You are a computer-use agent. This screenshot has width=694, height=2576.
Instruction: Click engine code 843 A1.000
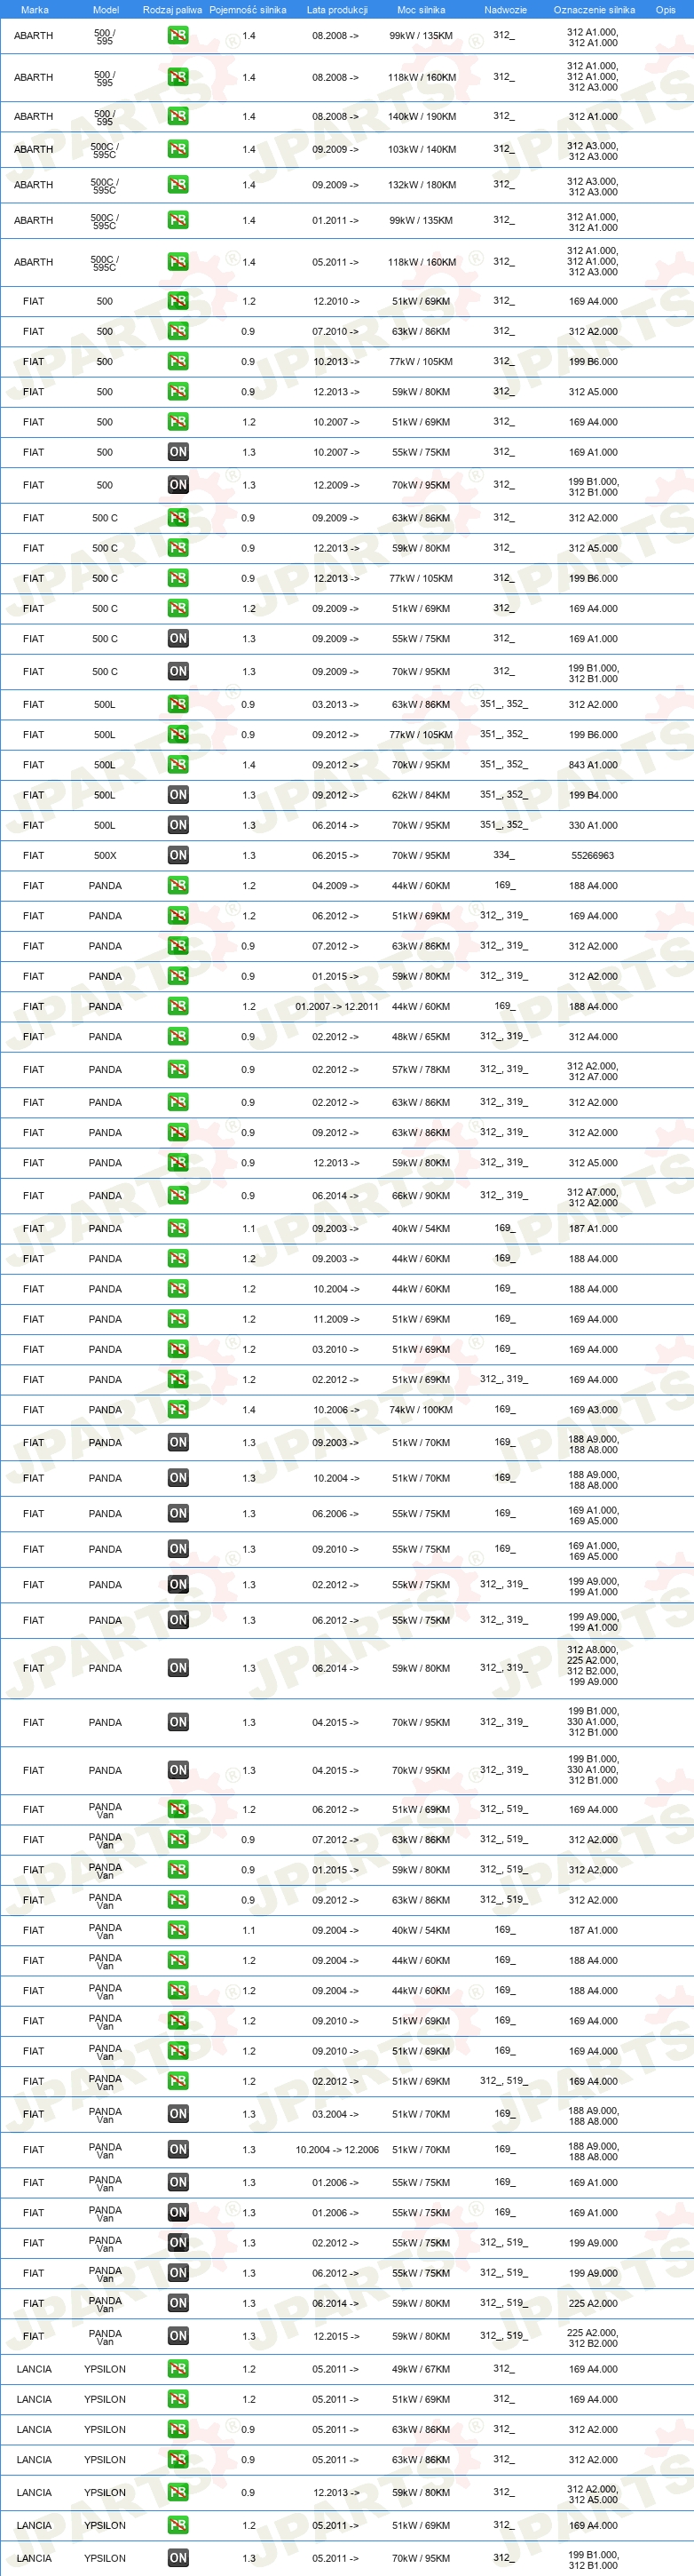pos(593,765)
